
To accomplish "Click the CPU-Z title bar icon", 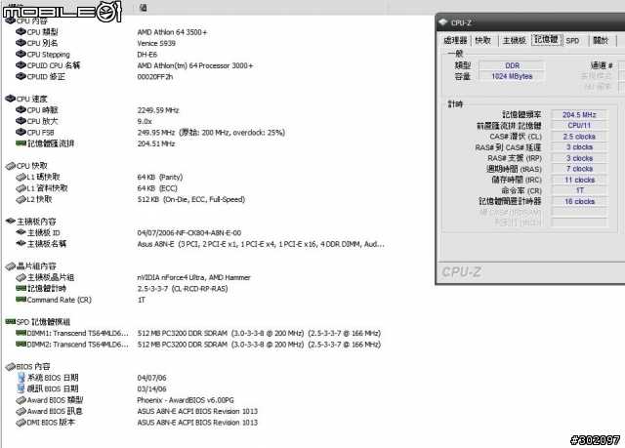I will point(442,22).
